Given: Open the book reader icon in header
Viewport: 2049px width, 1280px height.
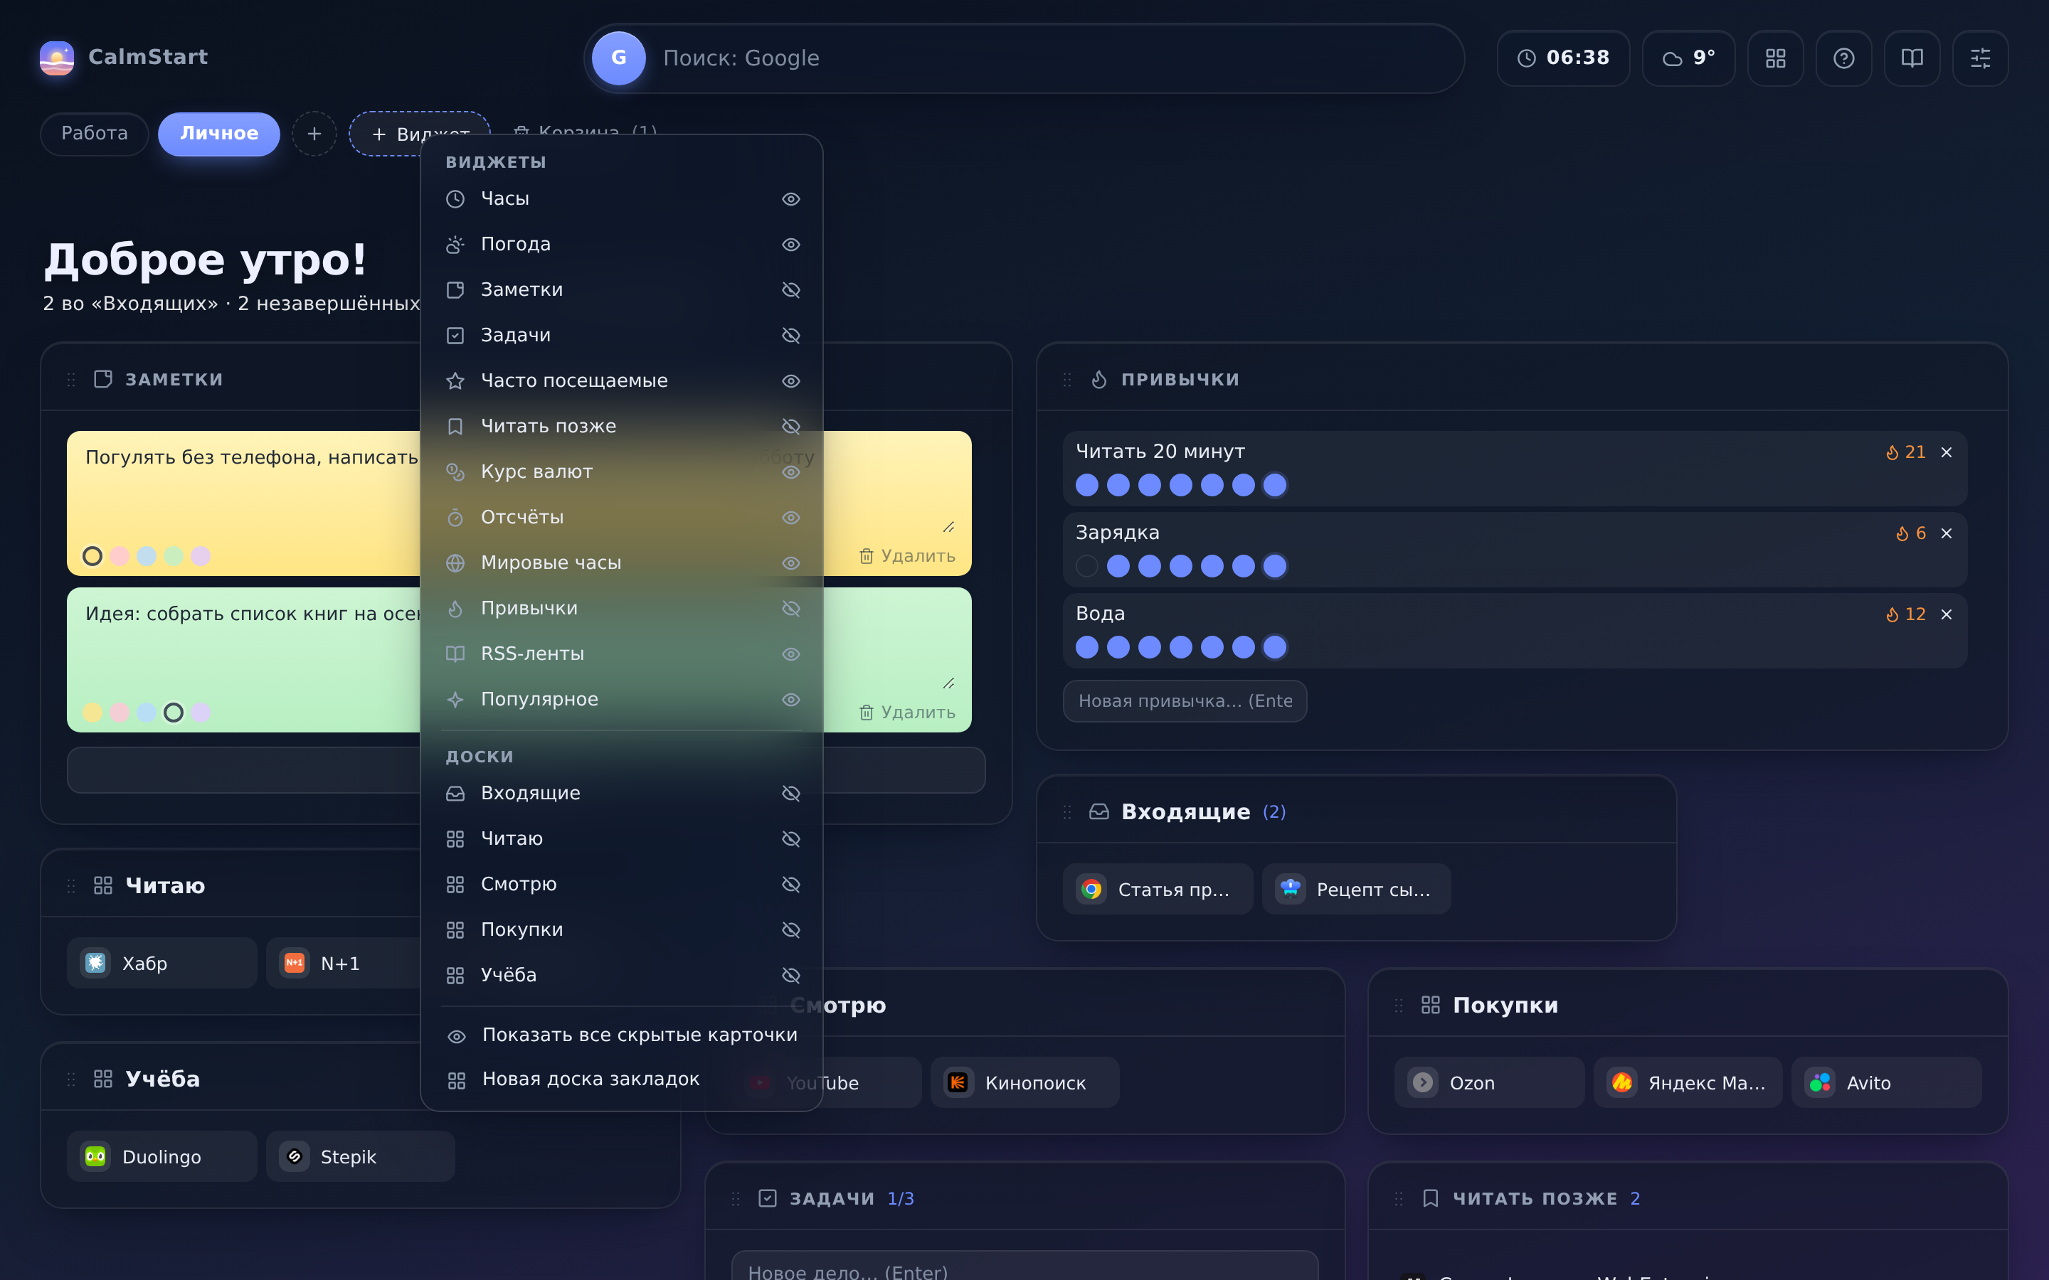Looking at the screenshot, I should coord(1912,58).
